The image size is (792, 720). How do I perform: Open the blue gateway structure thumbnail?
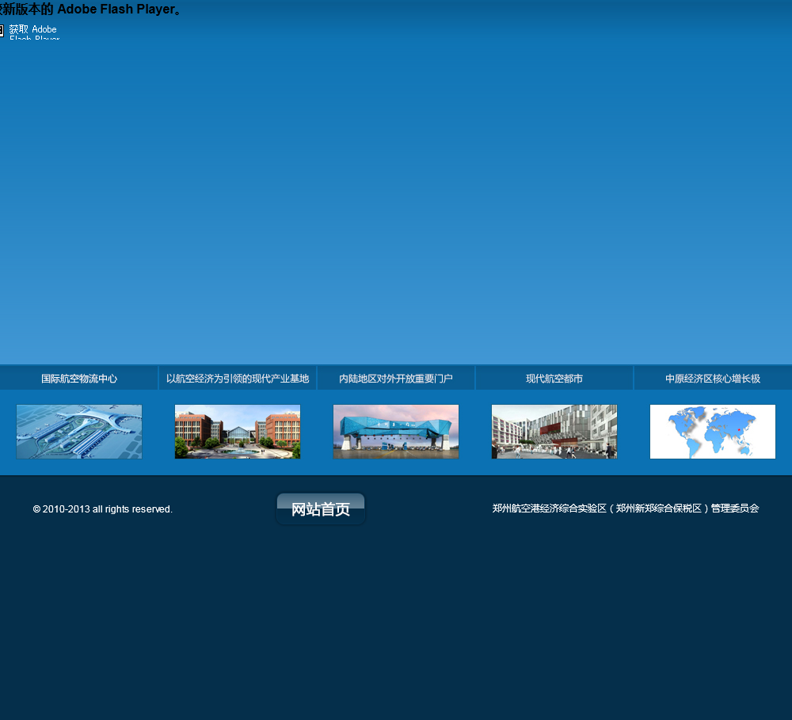(396, 432)
